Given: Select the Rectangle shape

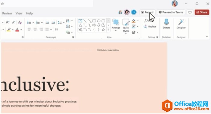Looking at the screenshot, I should 94,21.
